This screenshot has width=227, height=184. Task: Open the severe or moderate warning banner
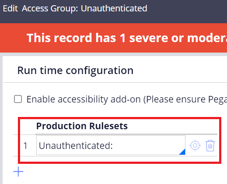tap(113, 38)
